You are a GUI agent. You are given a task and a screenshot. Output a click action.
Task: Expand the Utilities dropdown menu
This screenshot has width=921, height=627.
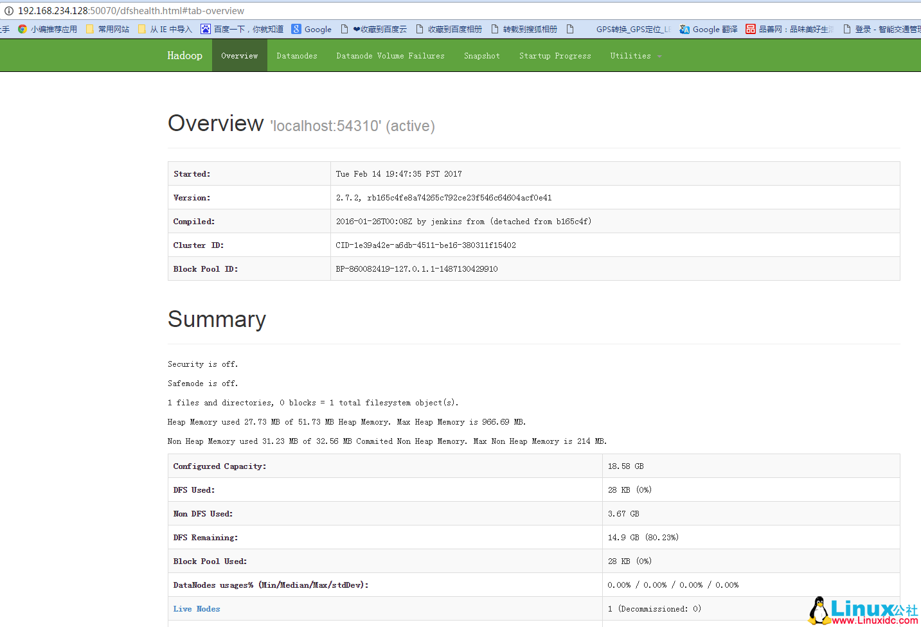[x=635, y=56]
